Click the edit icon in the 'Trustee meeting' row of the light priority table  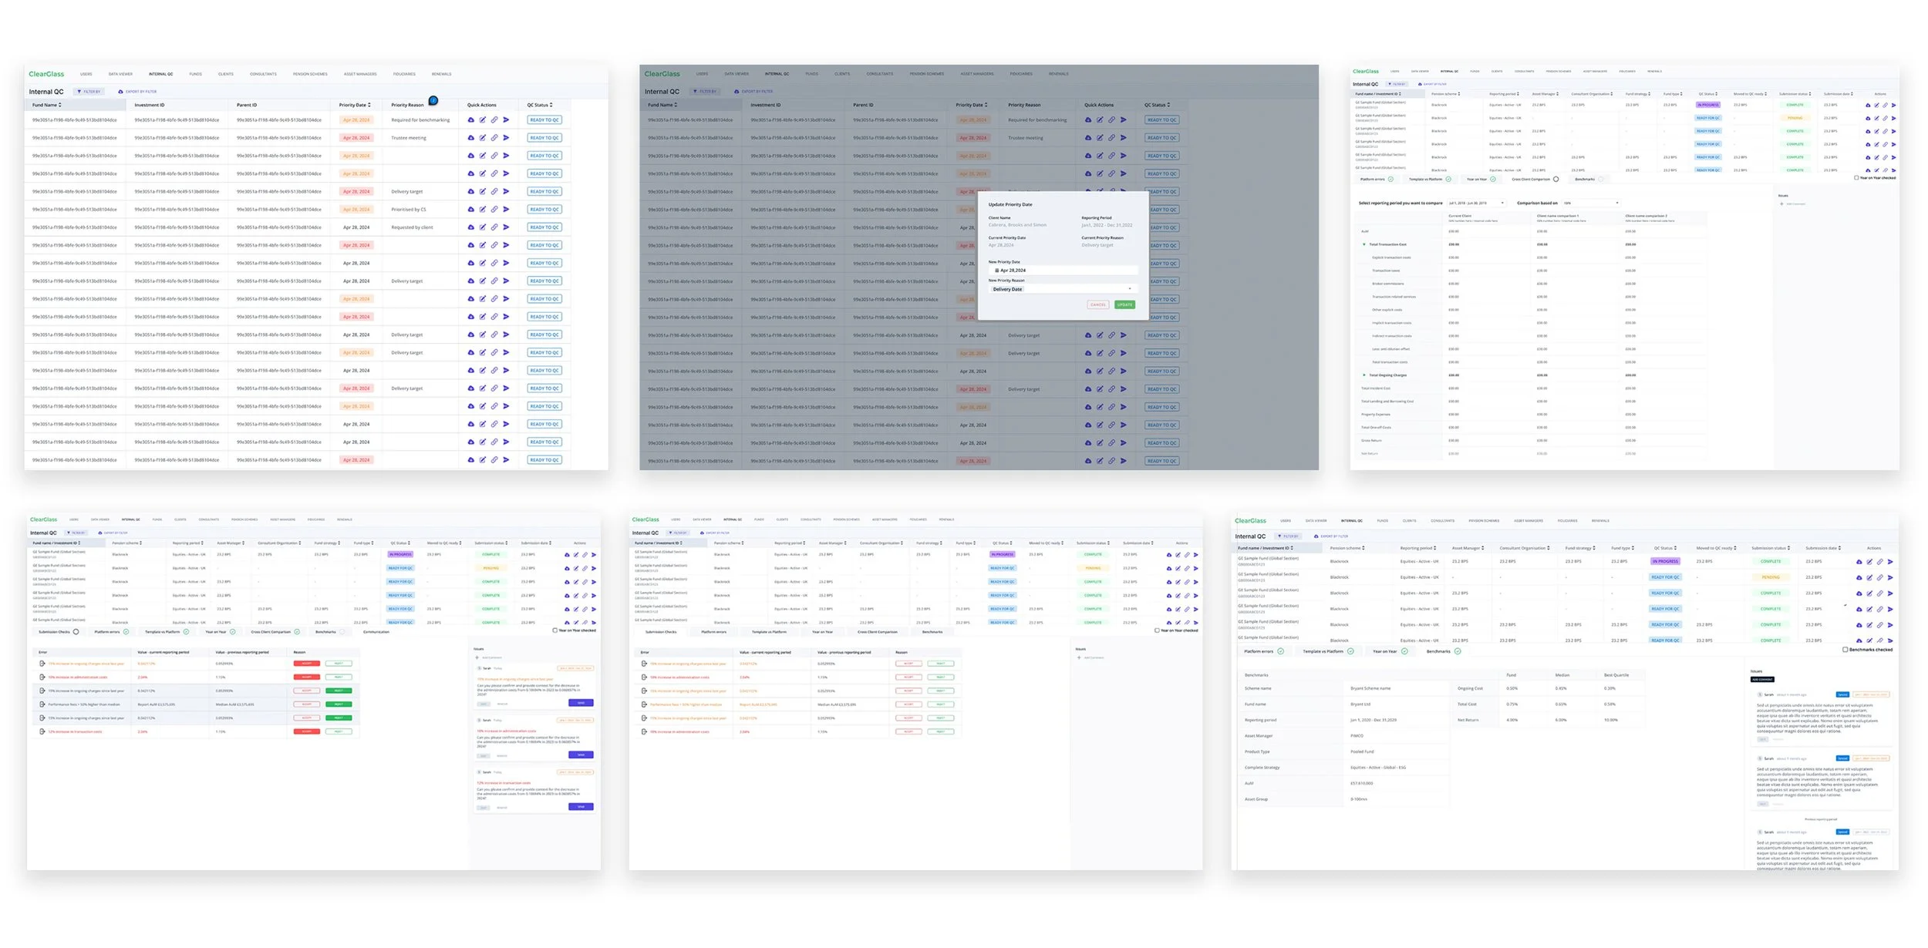[x=483, y=138]
